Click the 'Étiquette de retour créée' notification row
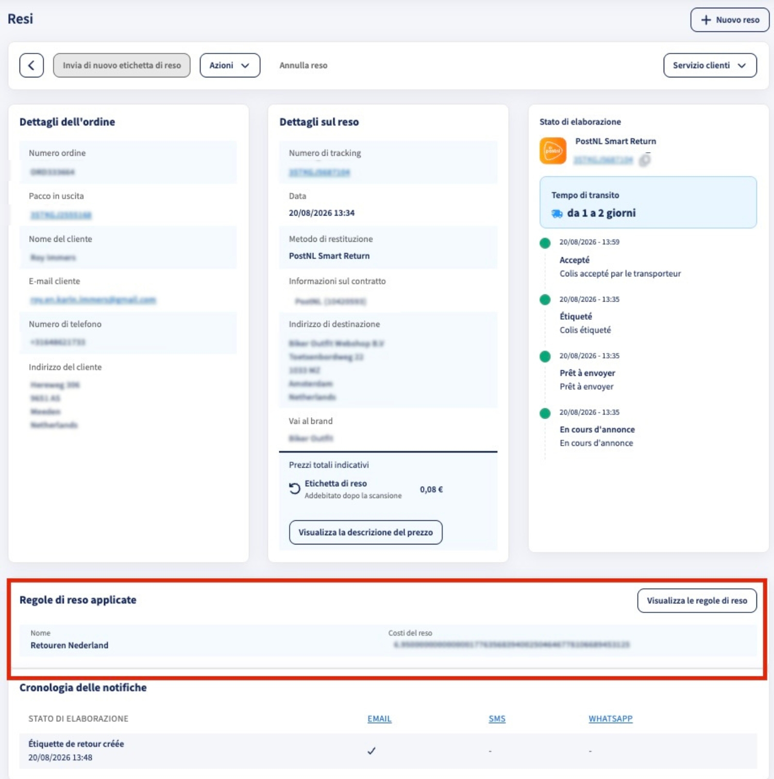774x779 pixels. (x=388, y=751)
